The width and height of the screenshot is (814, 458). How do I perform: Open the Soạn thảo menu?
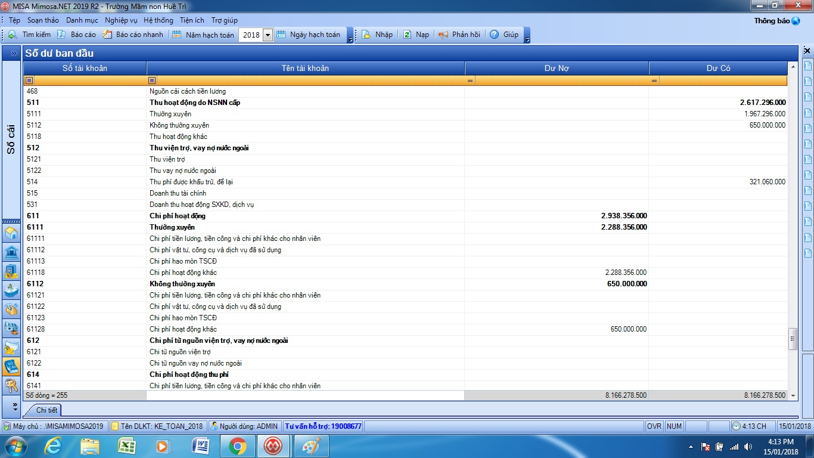tap(44, 20)
